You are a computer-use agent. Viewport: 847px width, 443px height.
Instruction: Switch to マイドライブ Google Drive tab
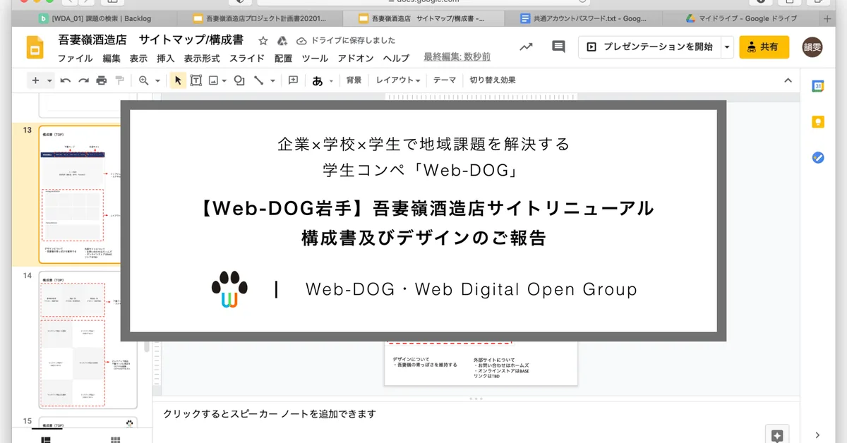click(x=741, y=18)
